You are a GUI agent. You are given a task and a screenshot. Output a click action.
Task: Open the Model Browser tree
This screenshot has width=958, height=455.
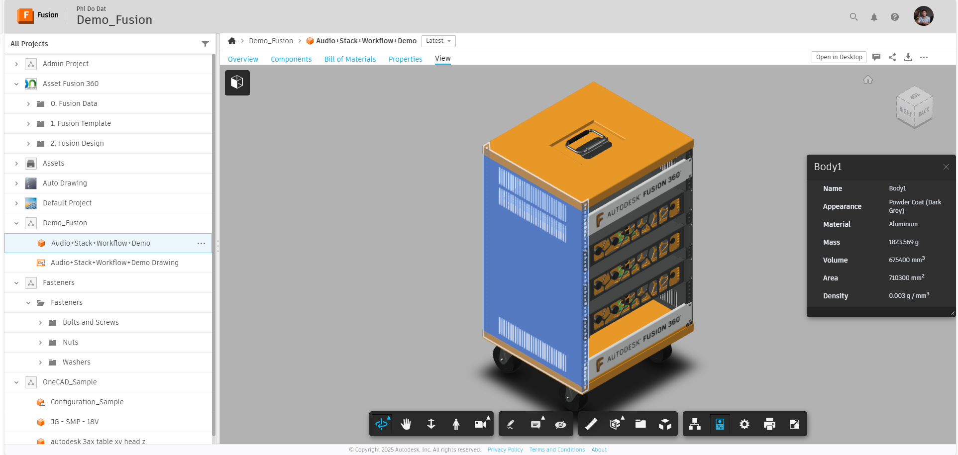click(695, 424)
